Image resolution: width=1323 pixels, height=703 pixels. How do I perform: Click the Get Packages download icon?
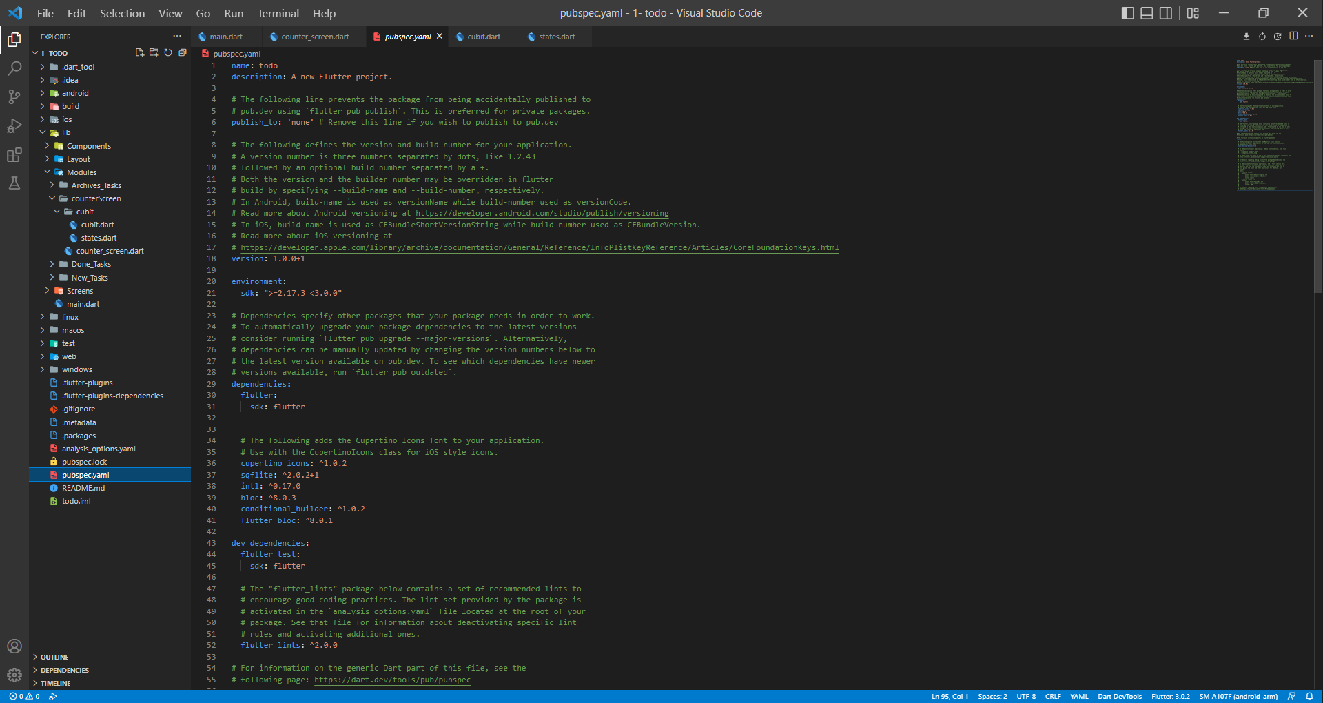click(x=1246, y=37)
